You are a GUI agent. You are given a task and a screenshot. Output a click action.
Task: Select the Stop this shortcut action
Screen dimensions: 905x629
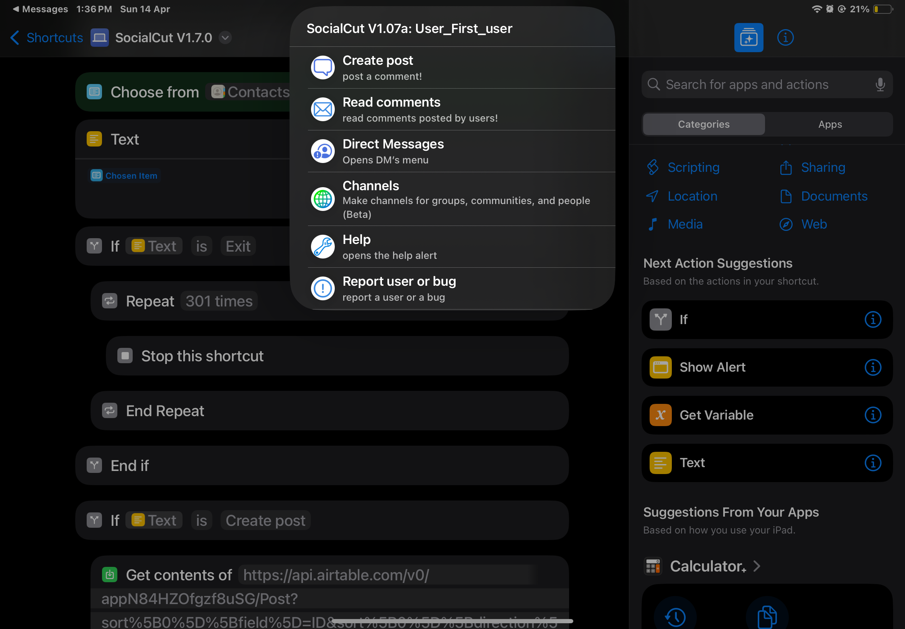click(337, 356)
